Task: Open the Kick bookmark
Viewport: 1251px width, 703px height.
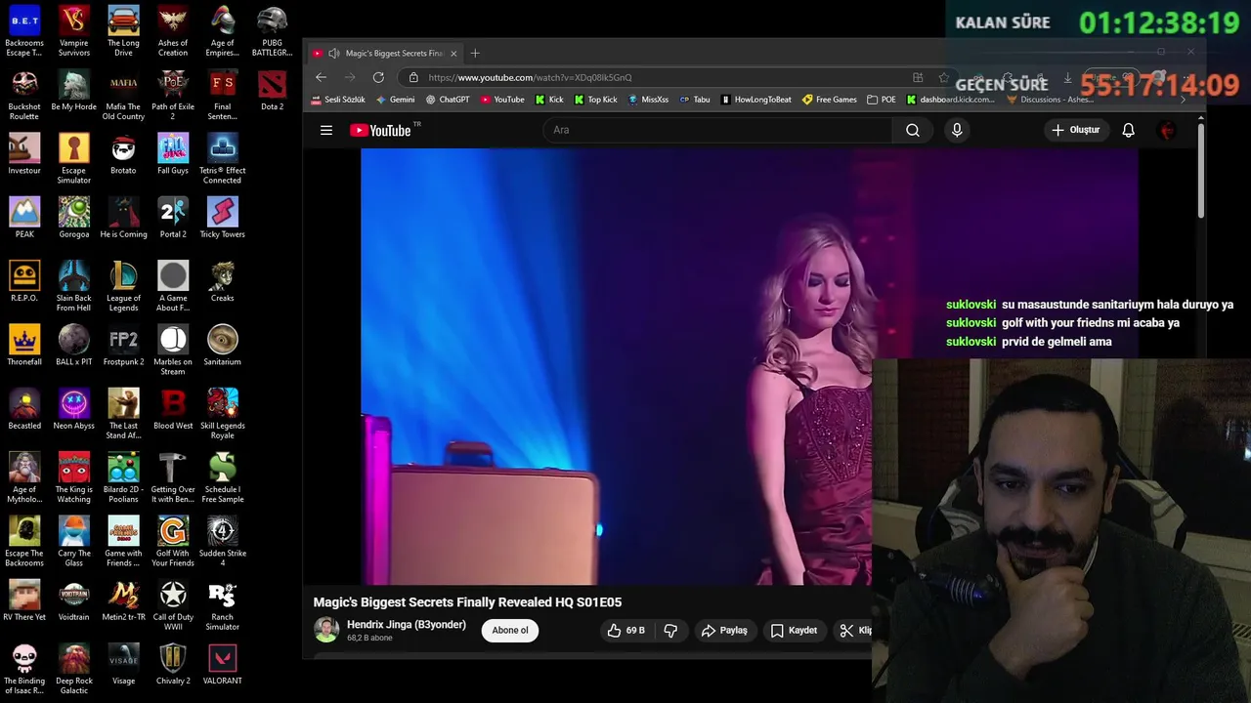Action: pos(549,100)
